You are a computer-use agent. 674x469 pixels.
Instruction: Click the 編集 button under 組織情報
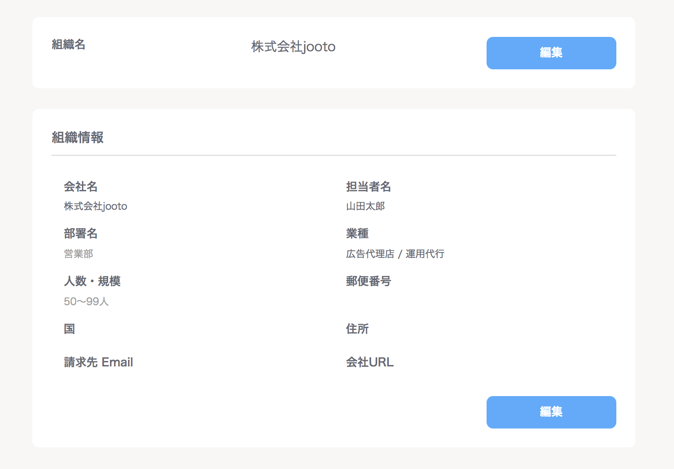click(x=551, y=412)
